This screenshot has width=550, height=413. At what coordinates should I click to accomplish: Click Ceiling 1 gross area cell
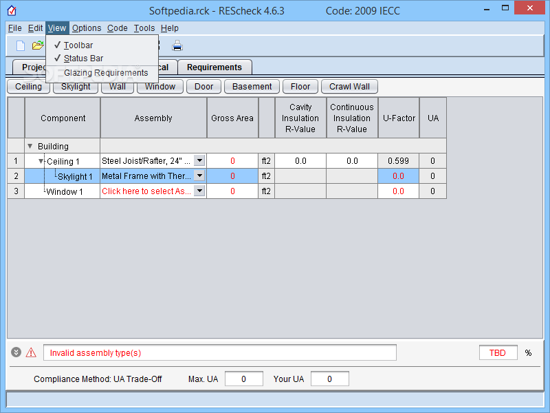(x=232, y=161)
